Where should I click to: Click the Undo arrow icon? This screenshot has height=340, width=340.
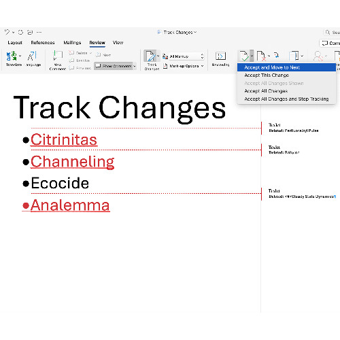[x=7, y=32]
